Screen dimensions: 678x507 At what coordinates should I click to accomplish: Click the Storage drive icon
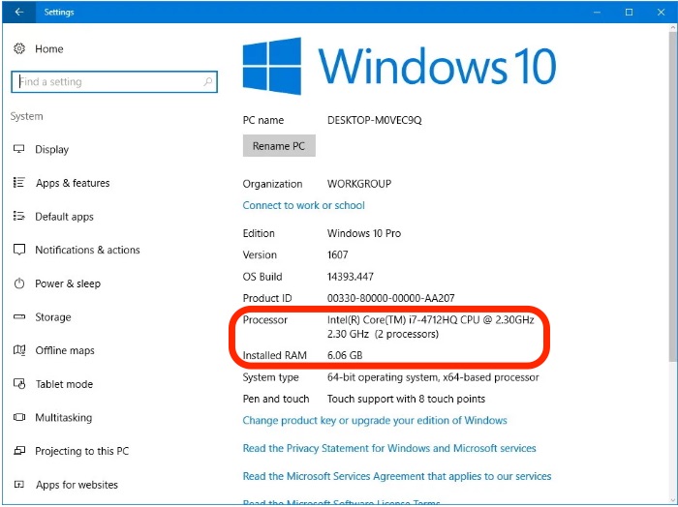click(x=19, y=316)
